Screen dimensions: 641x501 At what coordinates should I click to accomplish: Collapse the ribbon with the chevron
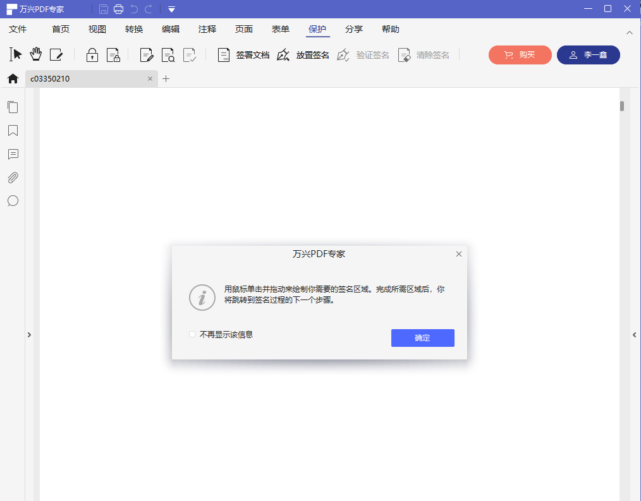(630, 33)
